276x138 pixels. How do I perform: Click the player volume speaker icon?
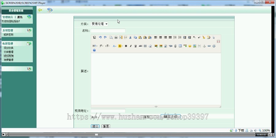(255, 130)
